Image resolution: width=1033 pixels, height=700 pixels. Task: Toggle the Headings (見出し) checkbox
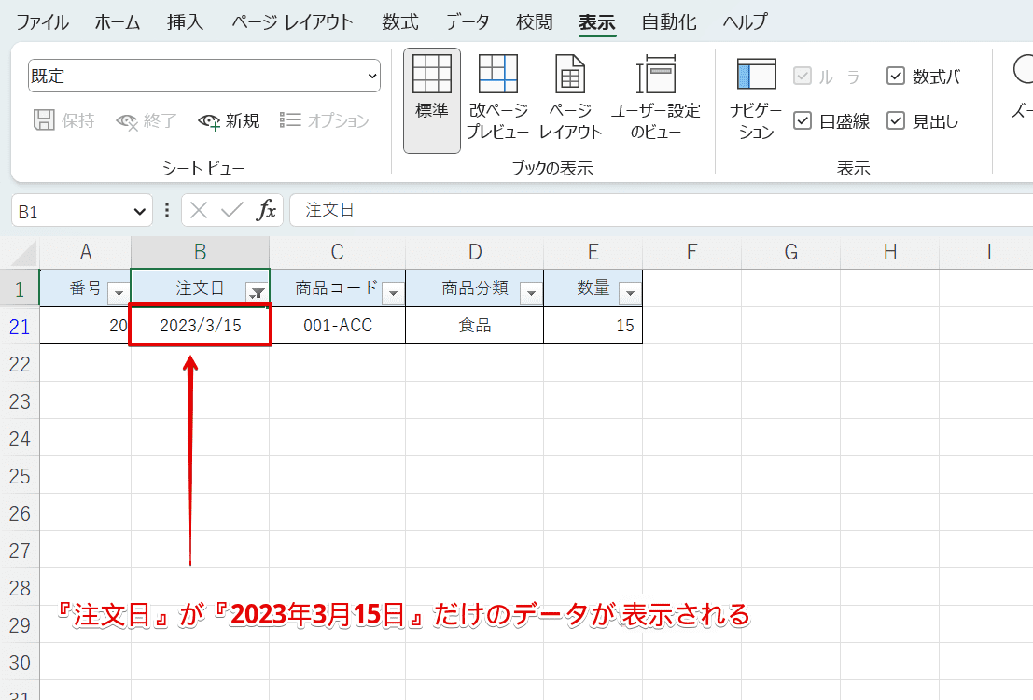[x=895, y=120]
